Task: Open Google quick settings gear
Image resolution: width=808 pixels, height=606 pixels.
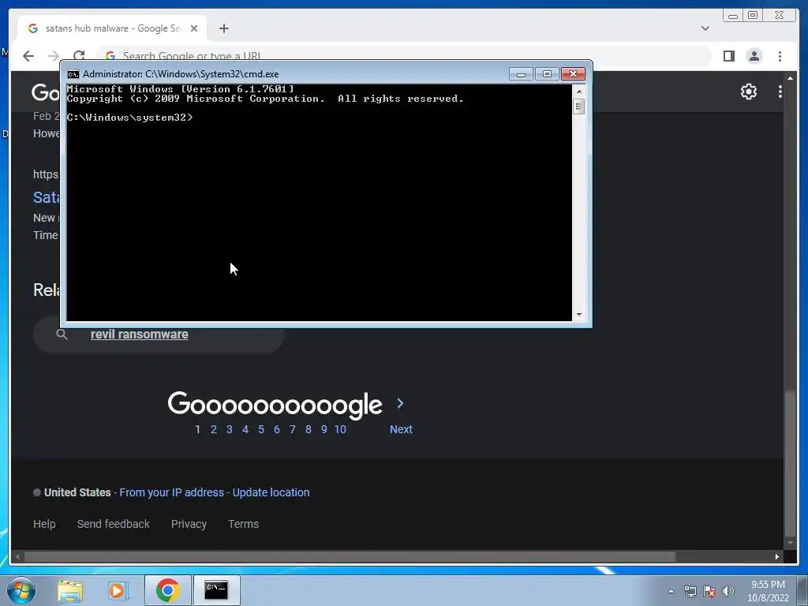Action: point(748,92)
